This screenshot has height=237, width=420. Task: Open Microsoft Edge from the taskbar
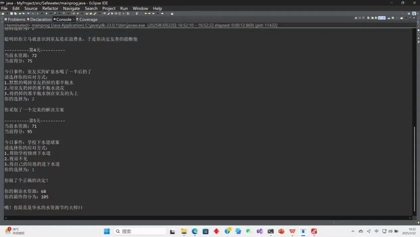pyautogui.click(x=195, y=231)
